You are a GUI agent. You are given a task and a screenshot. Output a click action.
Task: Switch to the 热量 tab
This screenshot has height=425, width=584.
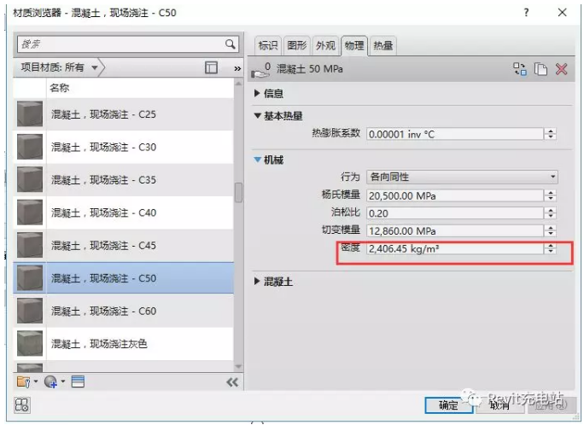pyautogui.click(x=383, y=46)
